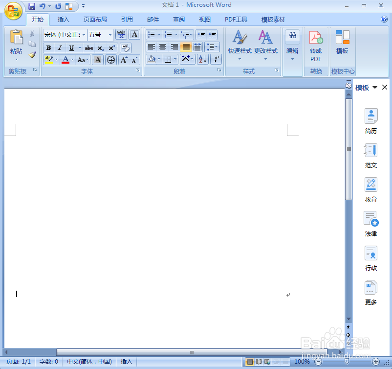Expand the font name dropdown
This screenshot has height=369, width=392.
[x=84, y=35]
